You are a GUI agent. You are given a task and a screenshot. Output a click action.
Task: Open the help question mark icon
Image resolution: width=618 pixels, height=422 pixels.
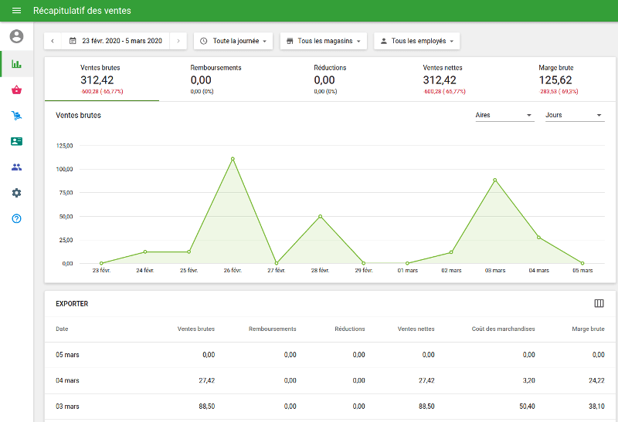pos(16,218)
